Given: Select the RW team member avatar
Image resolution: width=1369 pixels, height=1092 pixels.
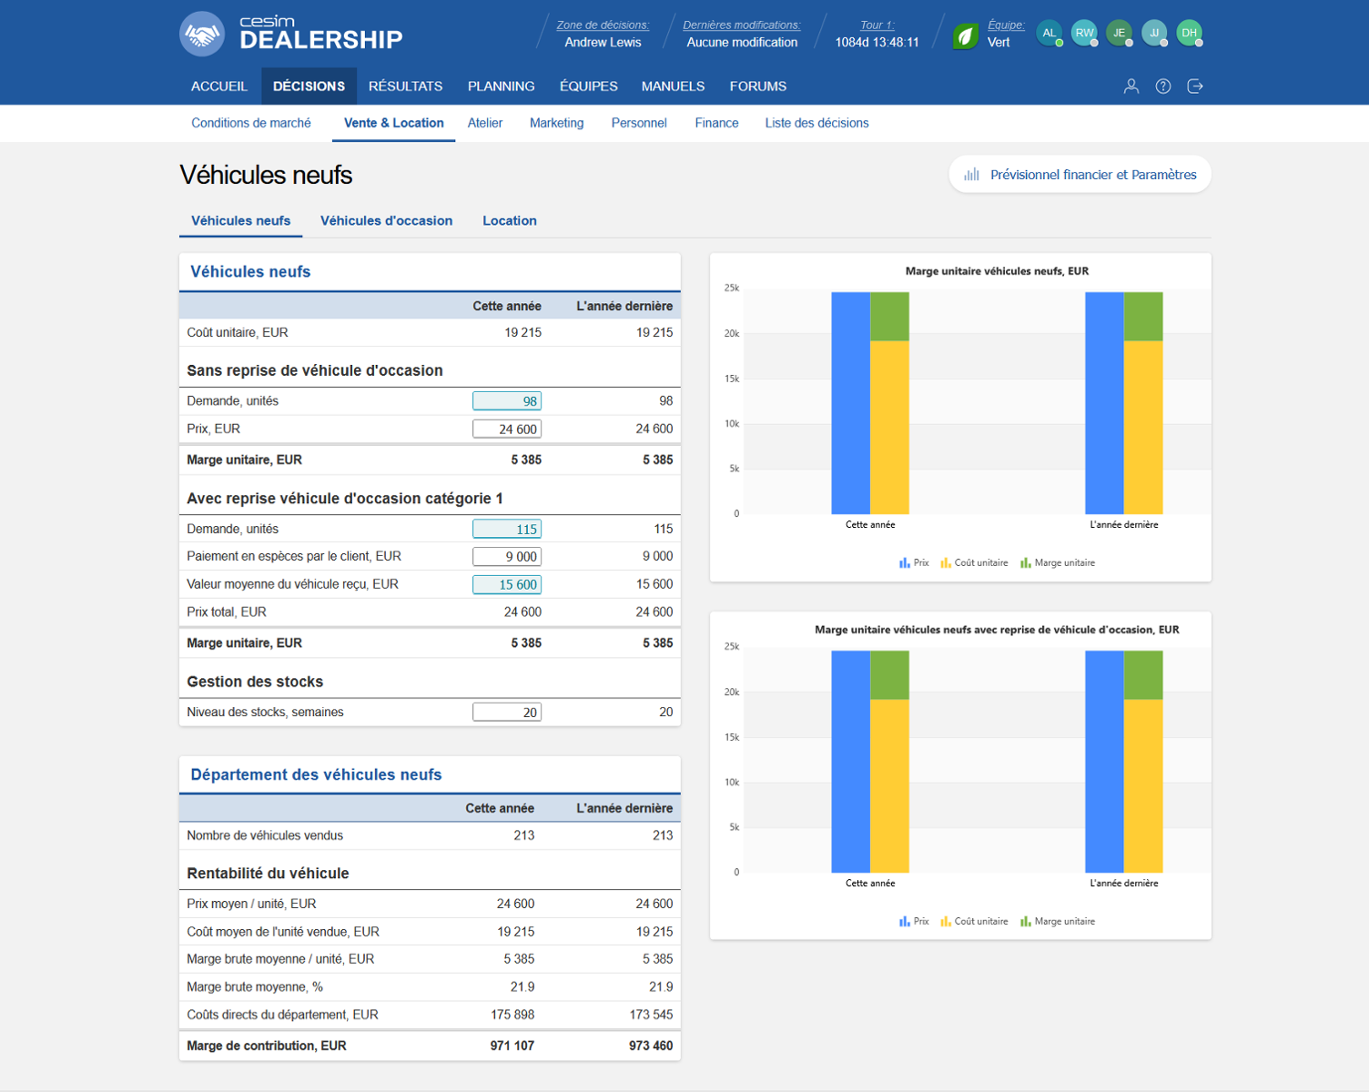Looking at the screenshot, I should point(1084,33).
